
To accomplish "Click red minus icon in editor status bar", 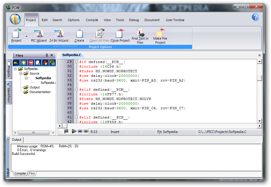I will click(60, 132).
